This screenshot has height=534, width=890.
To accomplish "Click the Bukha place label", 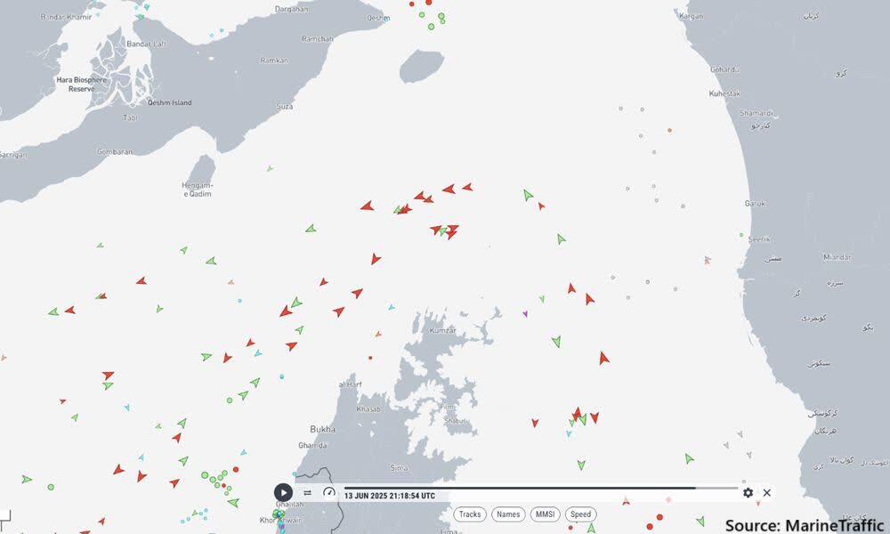I will tap(322, 429).
